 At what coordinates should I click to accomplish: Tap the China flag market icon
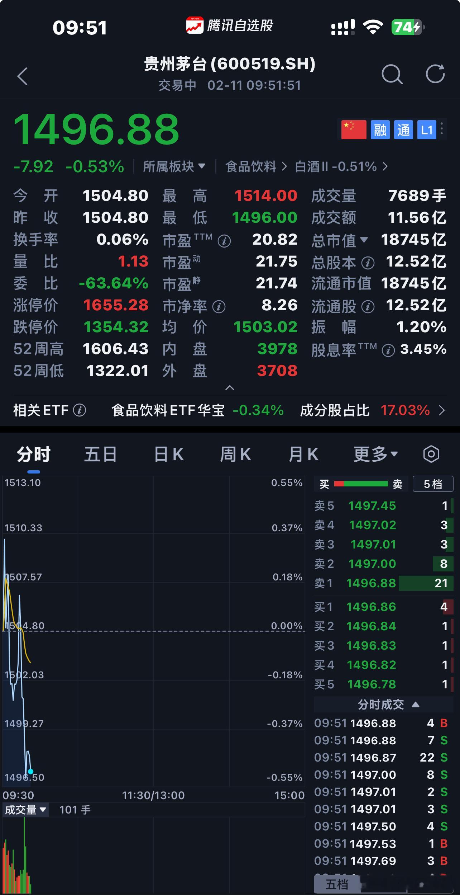[354, 129]
